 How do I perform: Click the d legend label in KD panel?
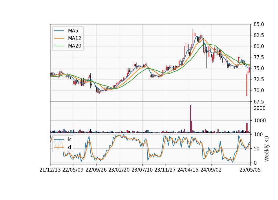click(69, 147)
